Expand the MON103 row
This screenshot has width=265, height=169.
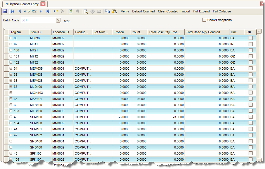pos(11,93)
